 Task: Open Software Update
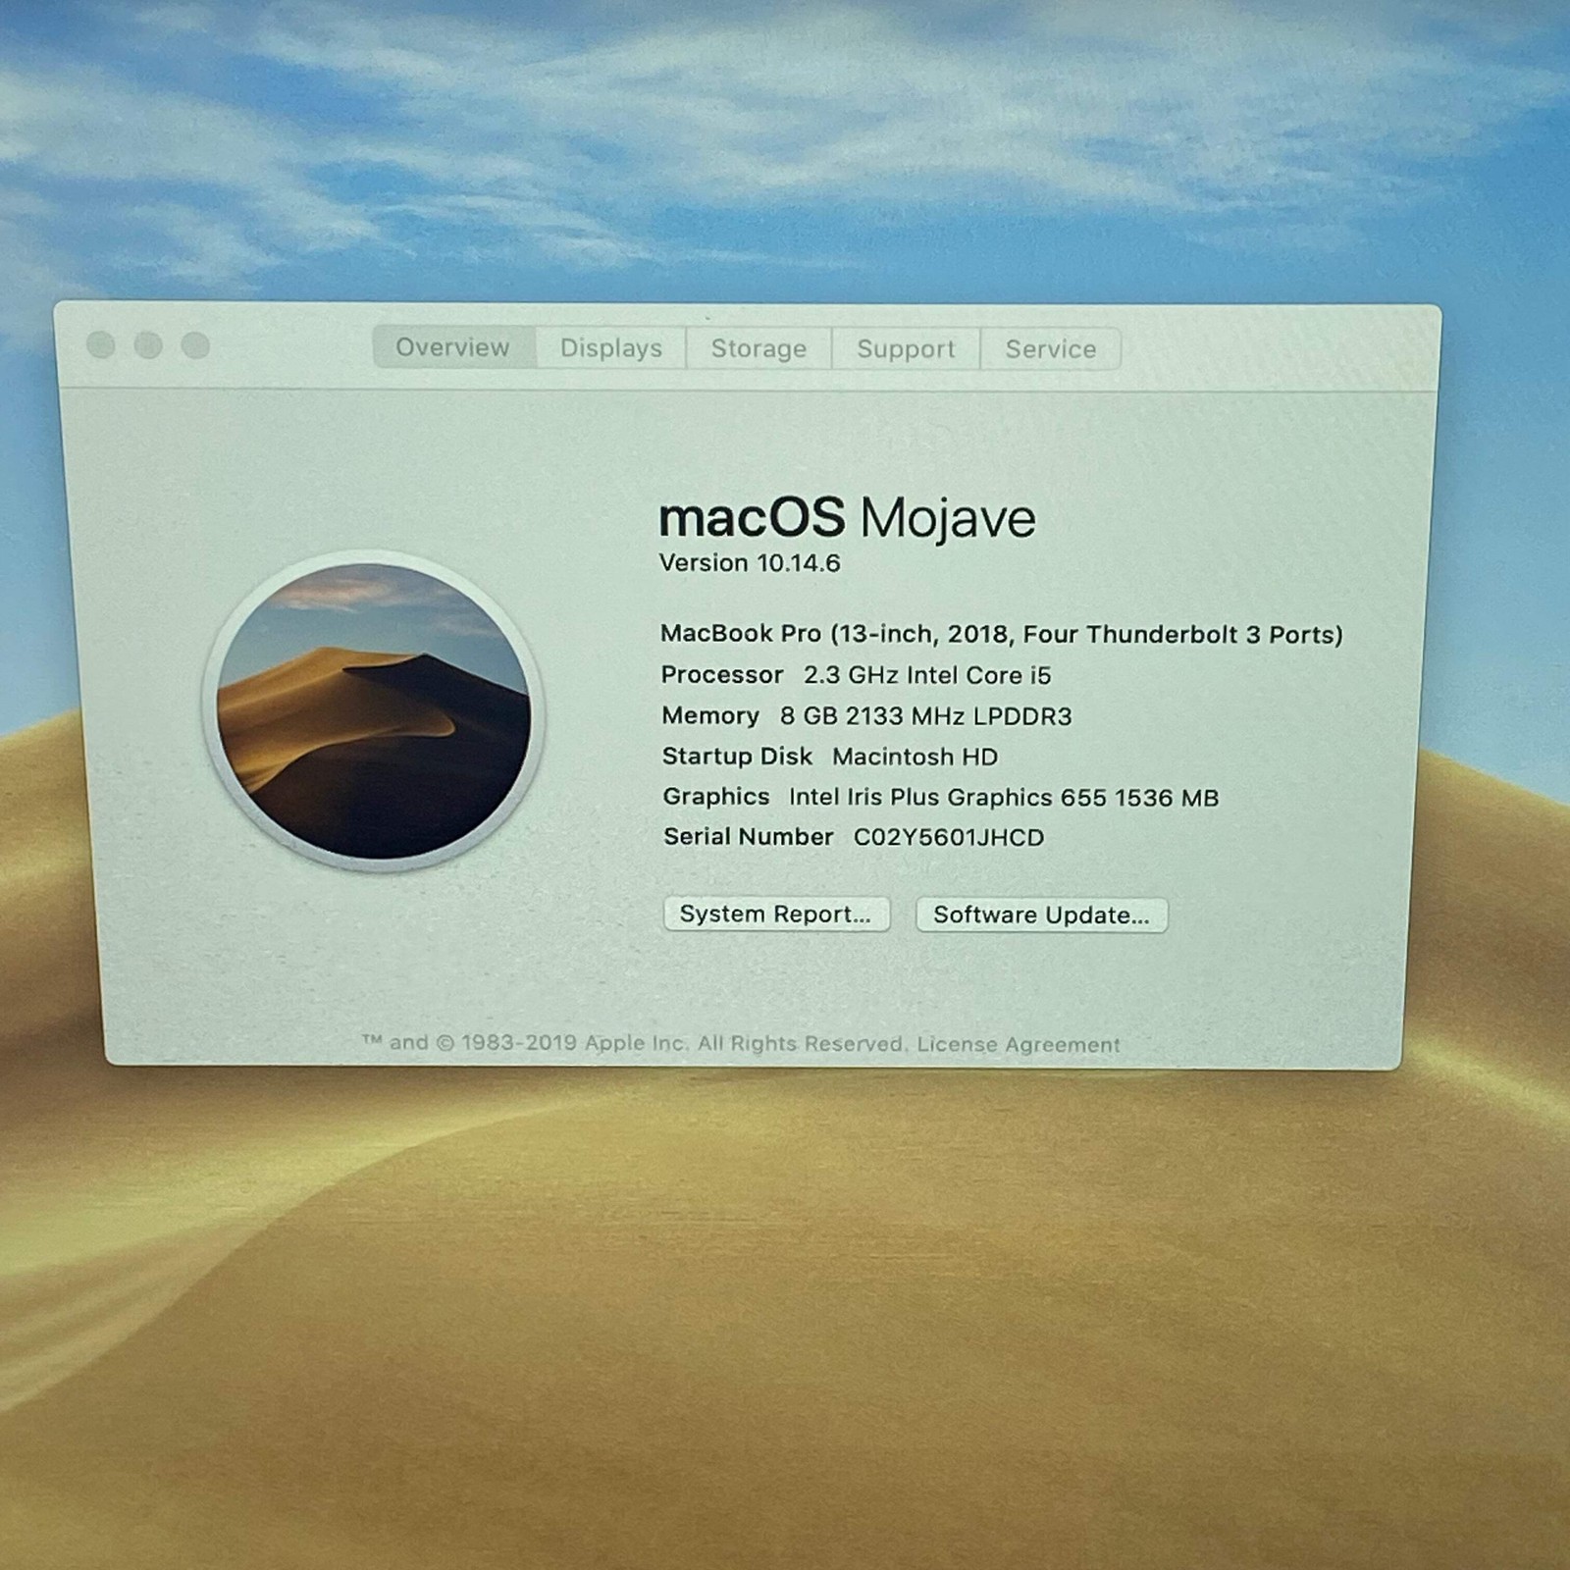pos(1041,916)
